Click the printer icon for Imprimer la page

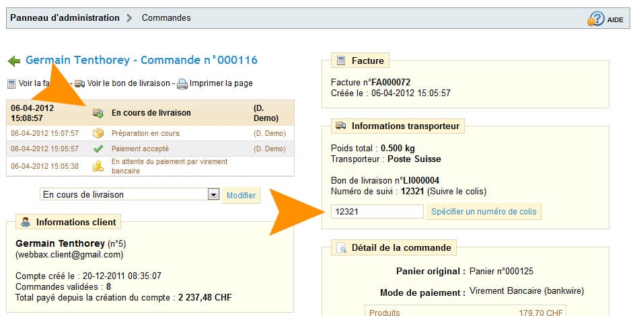point(182,84)
